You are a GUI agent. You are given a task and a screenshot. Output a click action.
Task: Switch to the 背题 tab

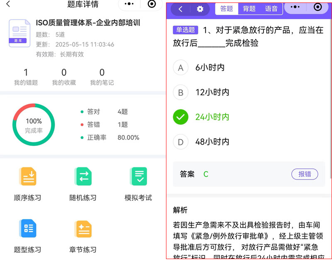pos(249,9)
